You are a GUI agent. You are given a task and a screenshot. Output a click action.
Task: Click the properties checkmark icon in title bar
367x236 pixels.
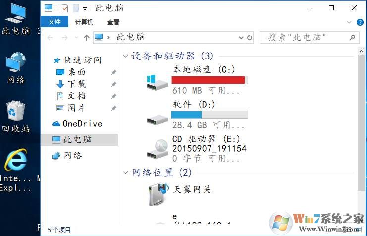tap(64, 8)
